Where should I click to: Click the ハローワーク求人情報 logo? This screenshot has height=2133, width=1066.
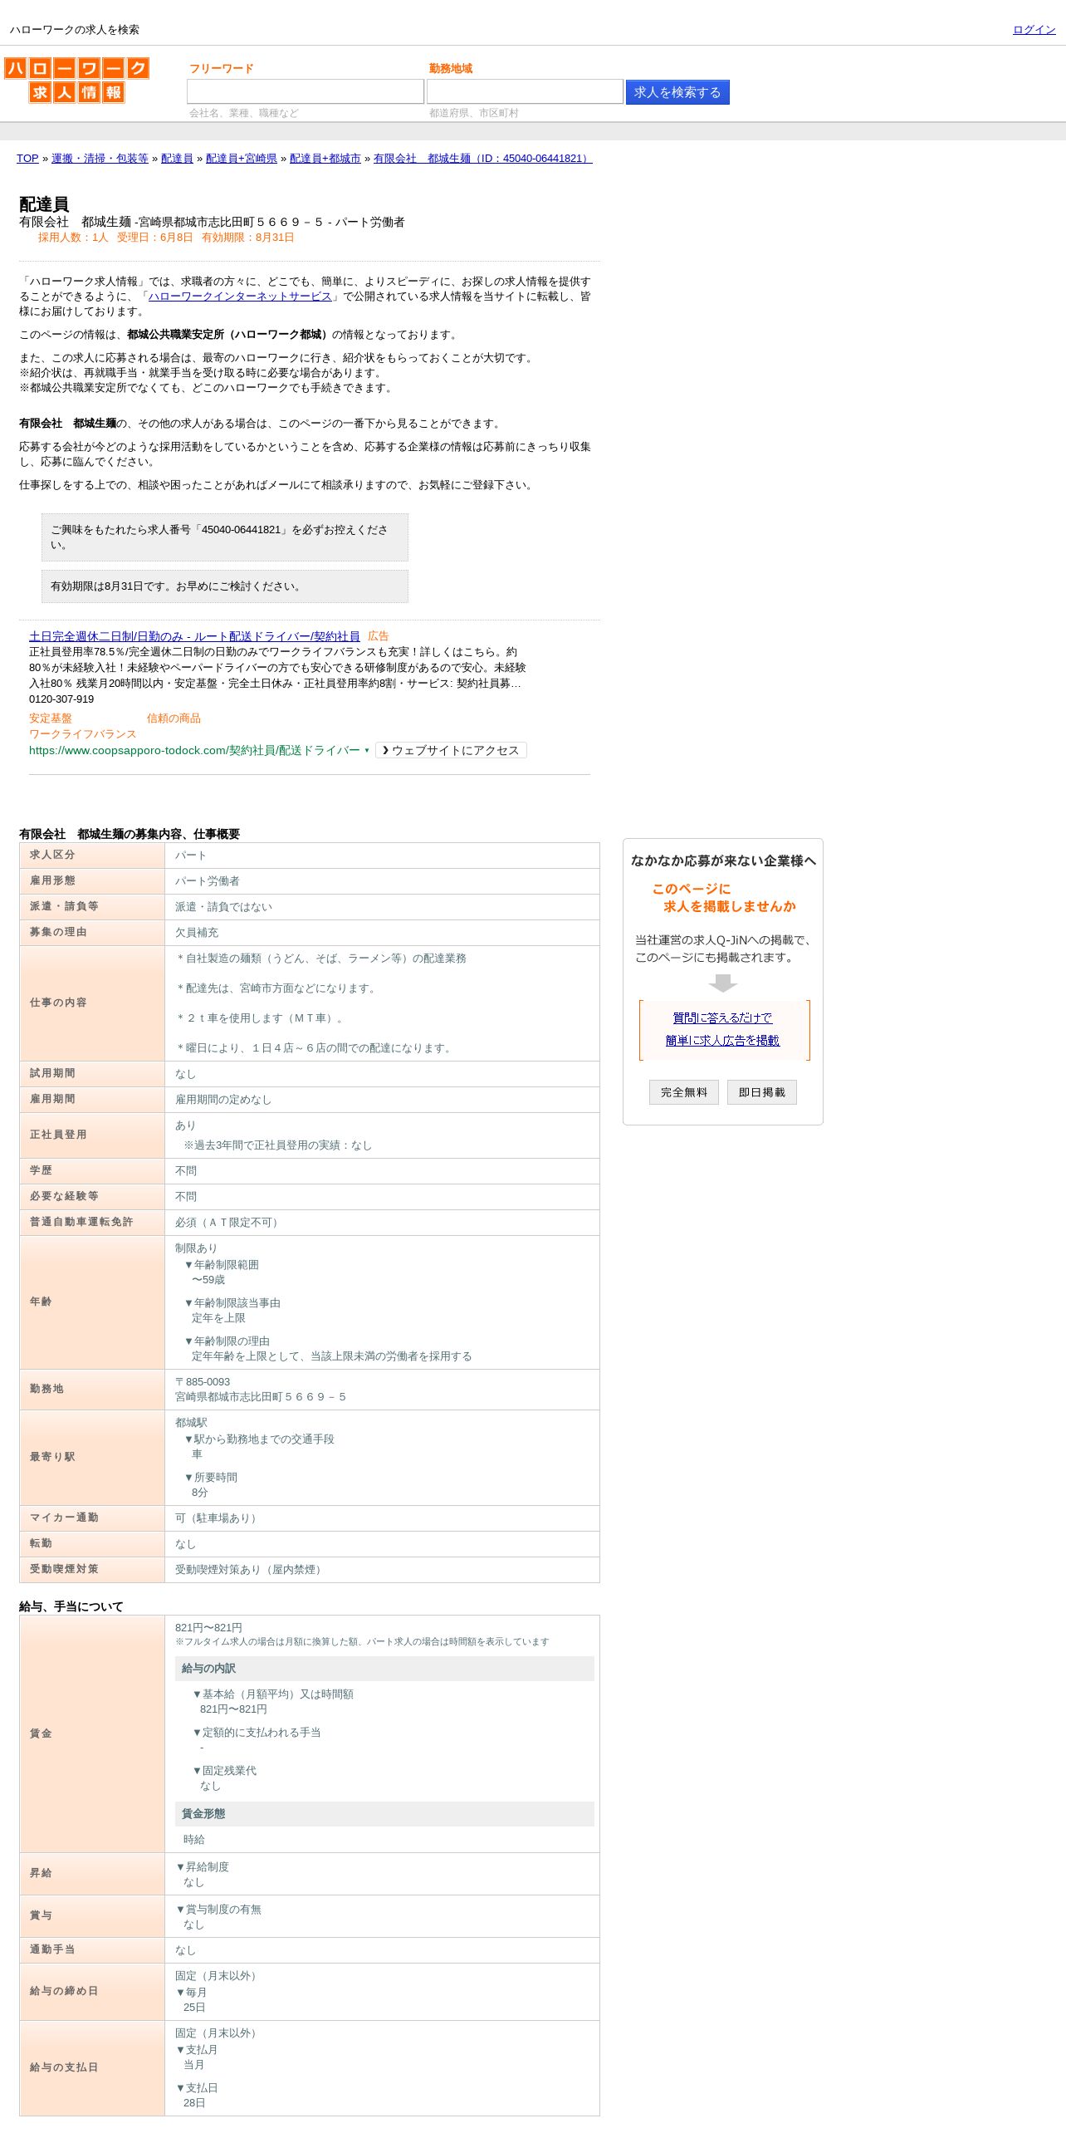(76, 80)
